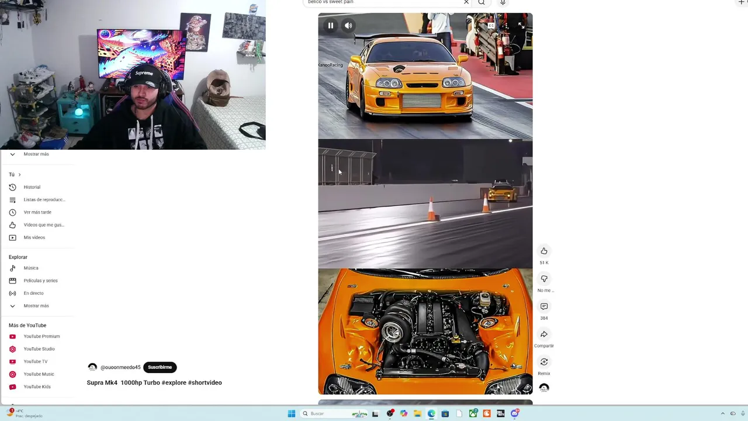Viewport: 748px width, 421px height.
Task: Click the #shortvideo hashtag
Action: pyautogui.click(x=205, y=382)
